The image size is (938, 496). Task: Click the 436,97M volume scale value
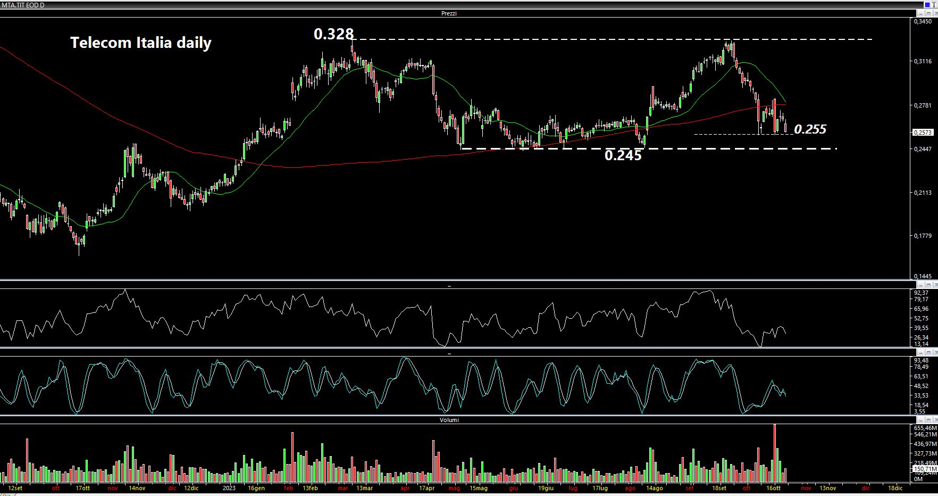[x=925, y=444]
